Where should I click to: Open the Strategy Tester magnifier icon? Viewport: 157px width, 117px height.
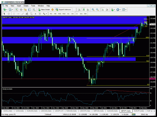coord(34,10)
